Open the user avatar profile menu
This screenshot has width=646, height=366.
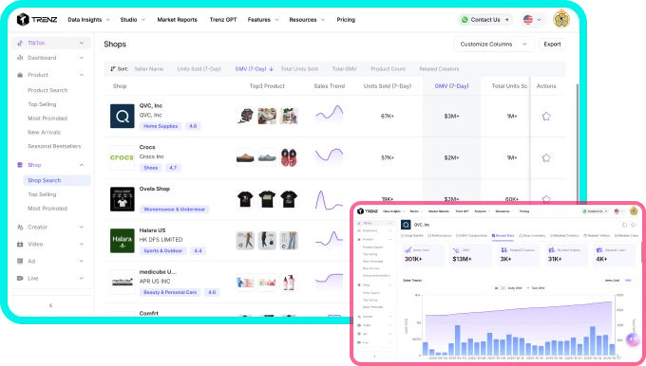[x=561, y=19]
